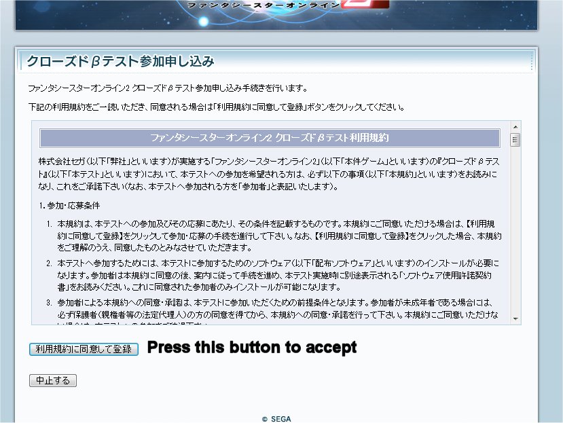Click the terms box scroll-down arrow

tap(515, 319)
